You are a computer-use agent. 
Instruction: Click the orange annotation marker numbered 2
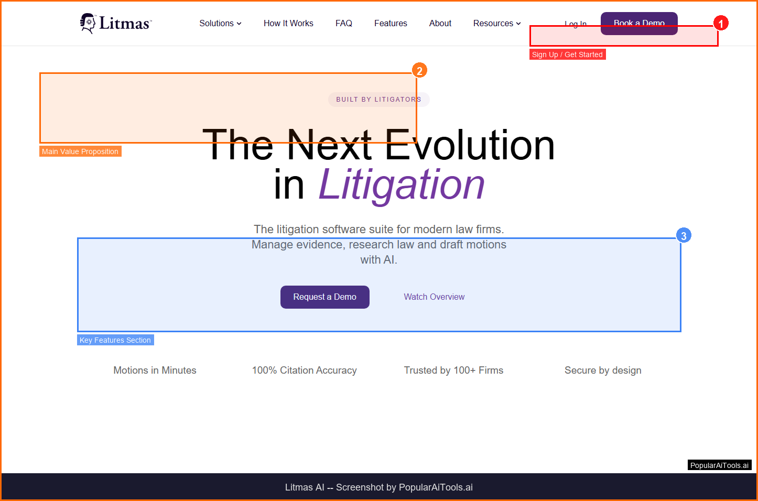tap(419, 70)
